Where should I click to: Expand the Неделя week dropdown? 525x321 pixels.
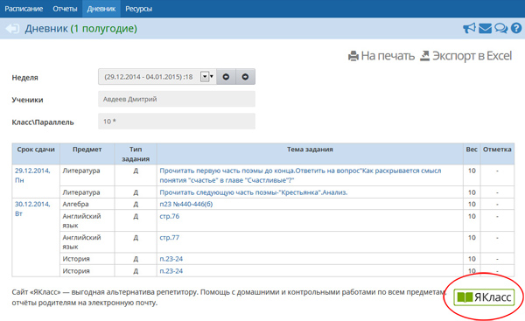click(x=206, y=77)
